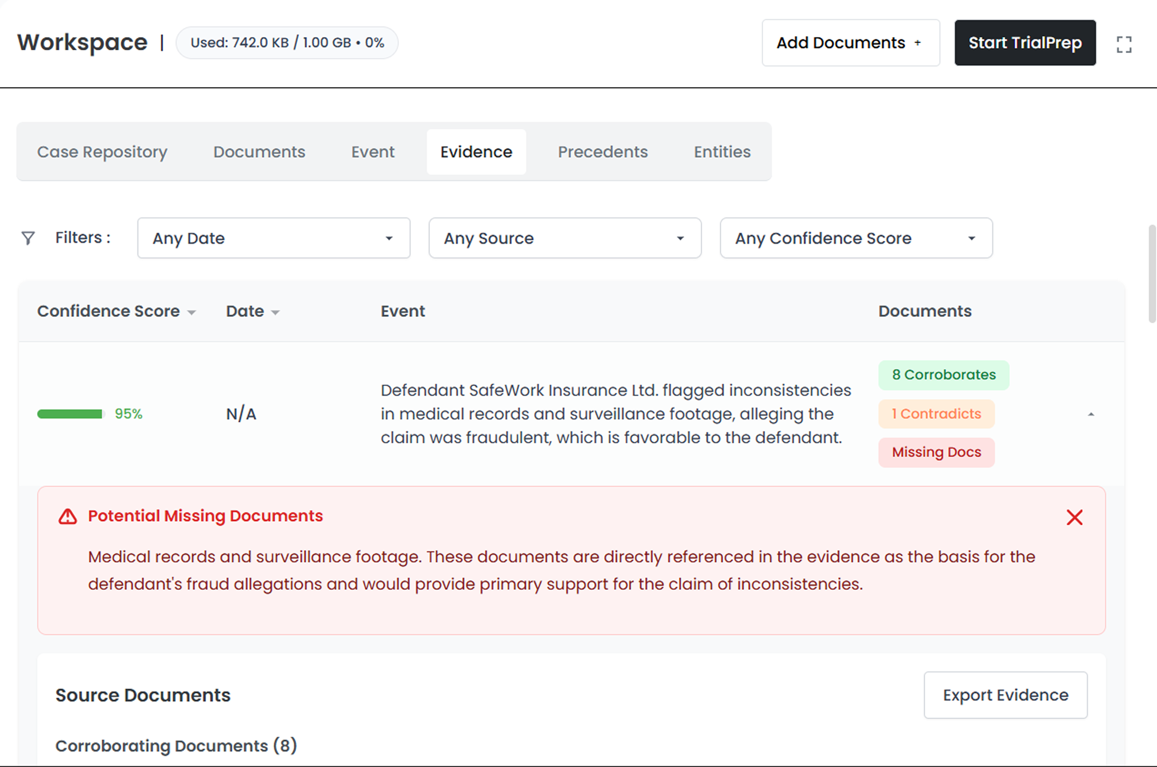Click the Add Documents button

(850, 43)
